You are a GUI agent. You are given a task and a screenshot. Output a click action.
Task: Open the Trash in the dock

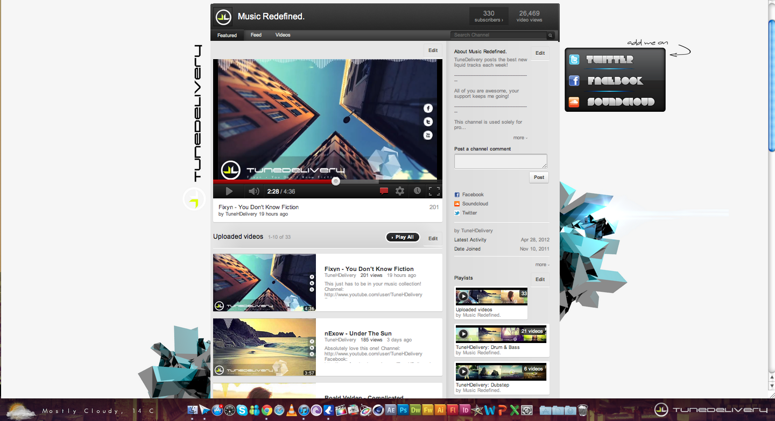pyautogui.click(x=582, y=410)
